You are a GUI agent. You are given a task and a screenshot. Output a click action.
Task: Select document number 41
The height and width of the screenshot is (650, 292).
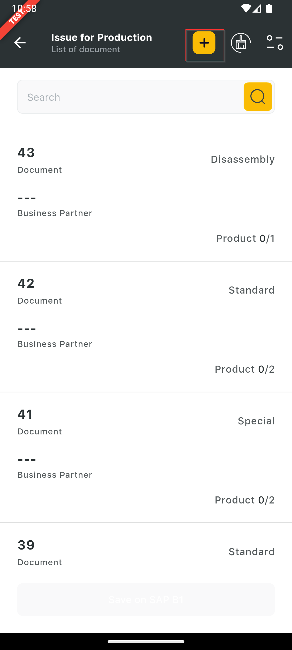(x=25, y=415)
